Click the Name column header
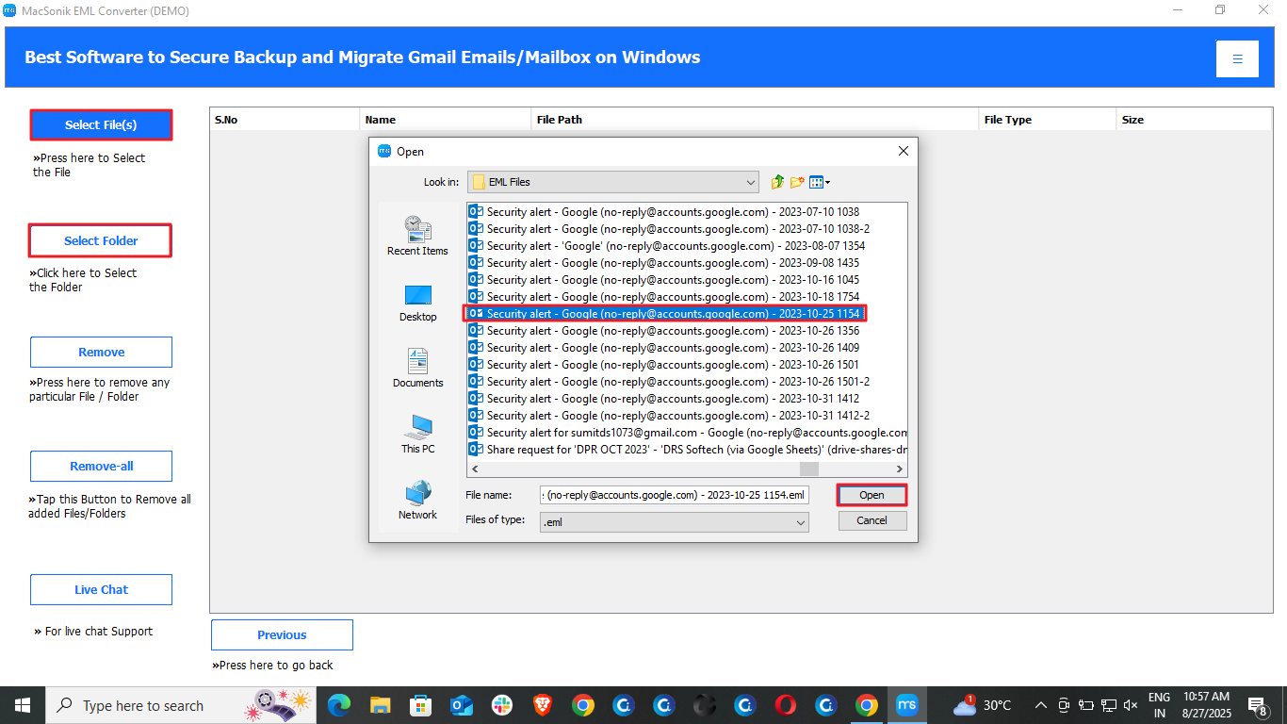The image size is (1287, 724). coord(446,120)
